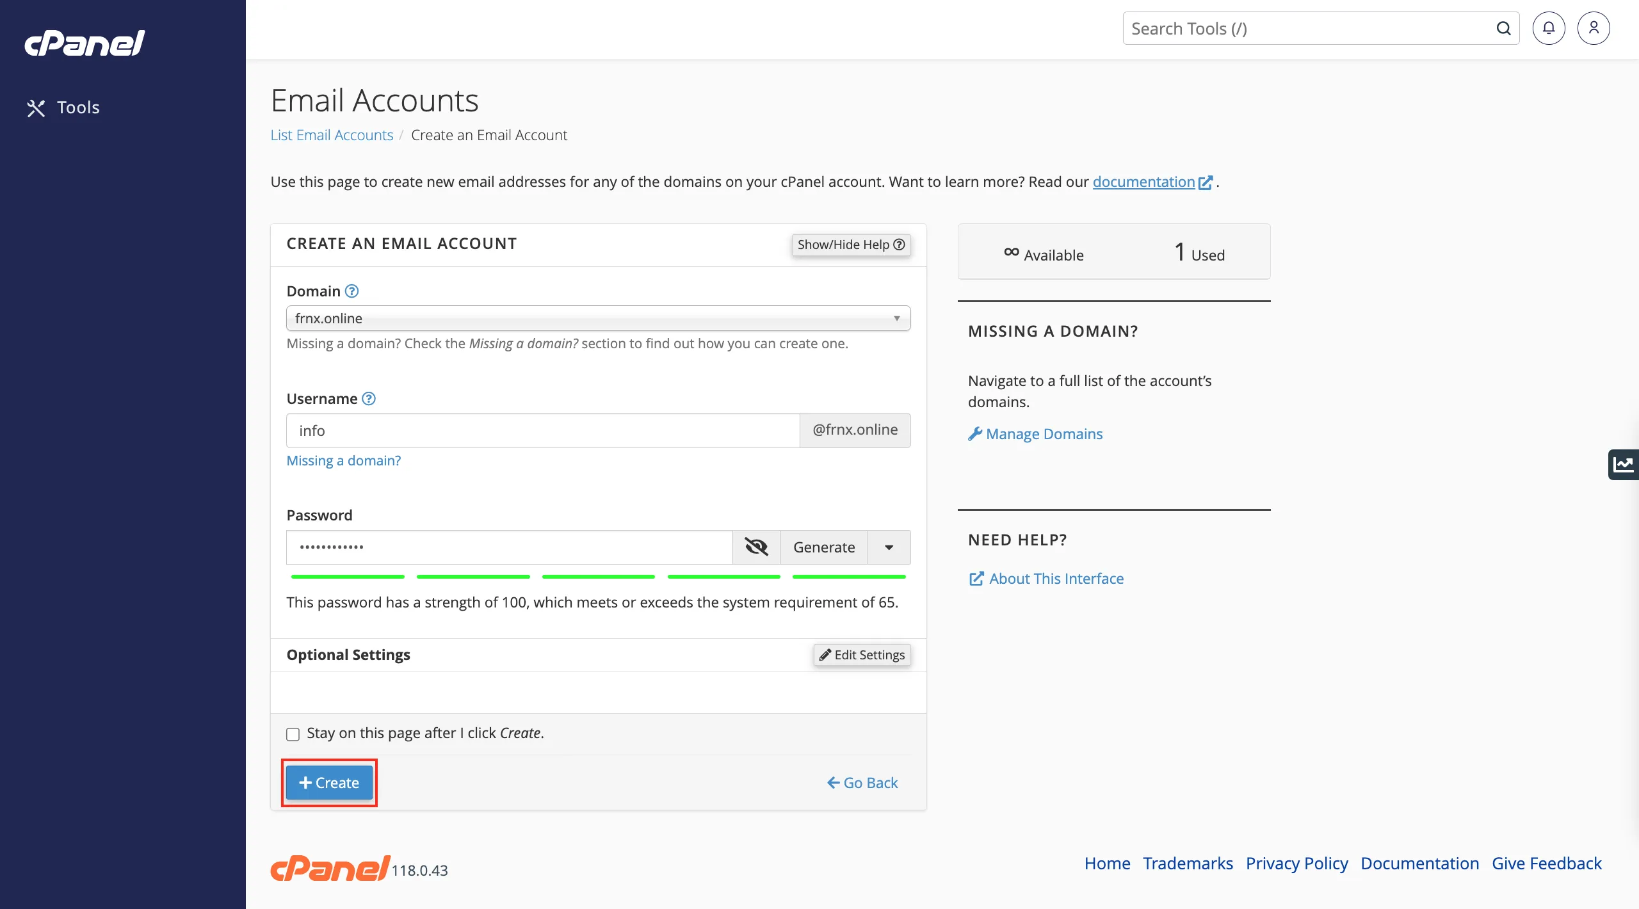Expand the Generate password options arrow
The image size is (1639, 909).
click(889, 547)
